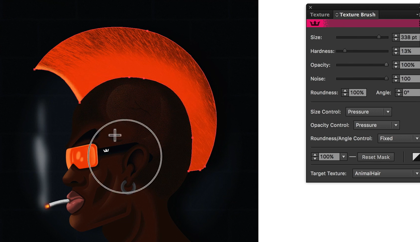Decrease Noise with its stepper arrow

(x=395, y=81)
